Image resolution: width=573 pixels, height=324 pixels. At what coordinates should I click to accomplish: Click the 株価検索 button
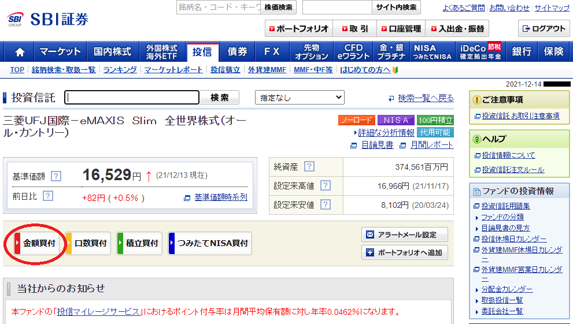coord(279,7)
